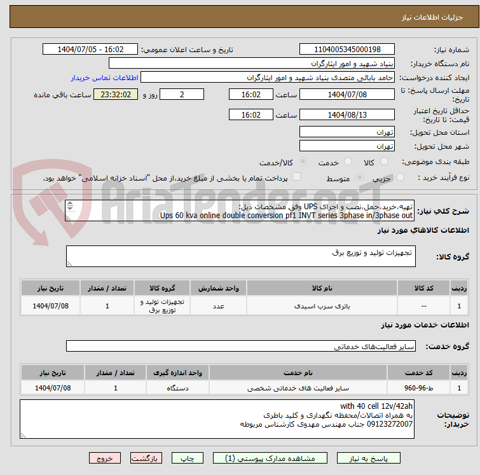Select the 'کالا' radio button
The image size is (480, 475).
coord(384,162)
